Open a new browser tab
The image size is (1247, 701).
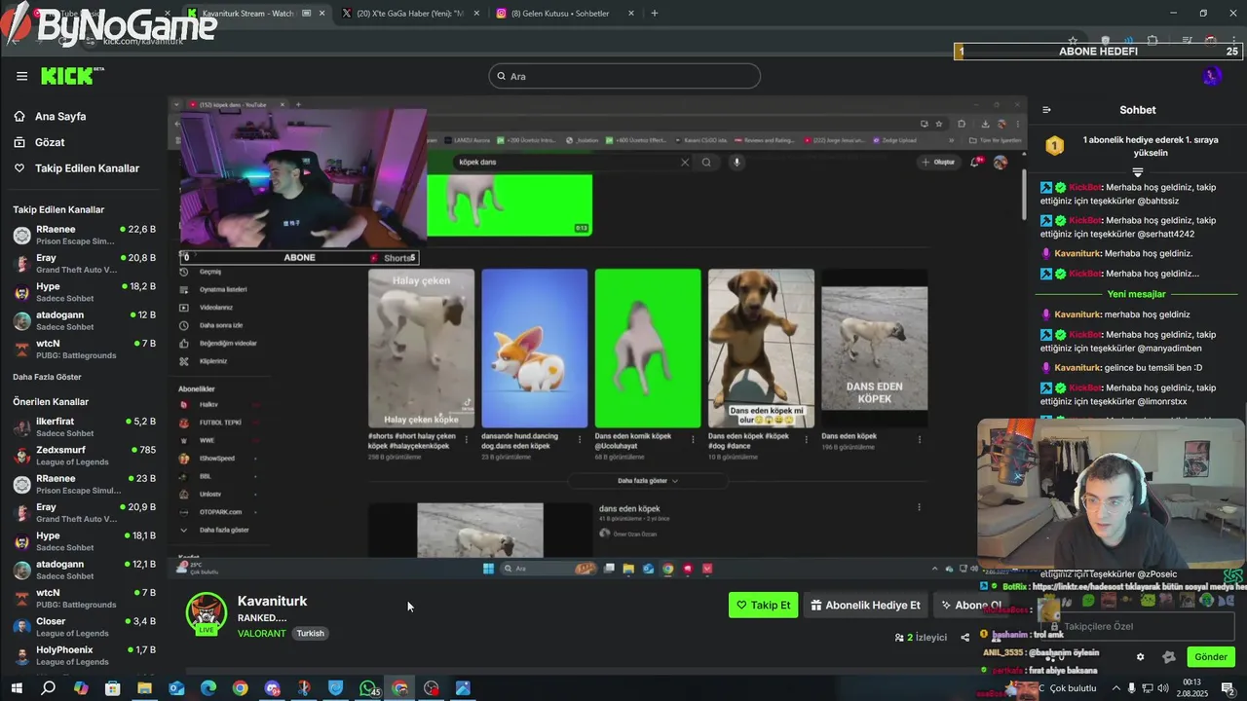(x=654, y=14)
